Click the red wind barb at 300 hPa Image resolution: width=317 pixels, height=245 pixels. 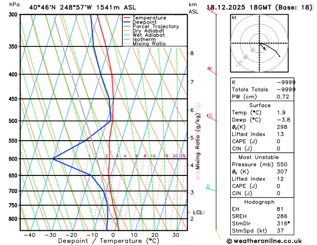[212, 11]
